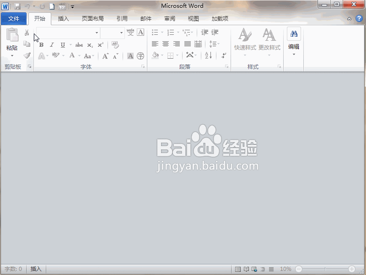Open the font size dropdown arrow
The width and height of the screenshot is (366, 275).
[121, 33]
